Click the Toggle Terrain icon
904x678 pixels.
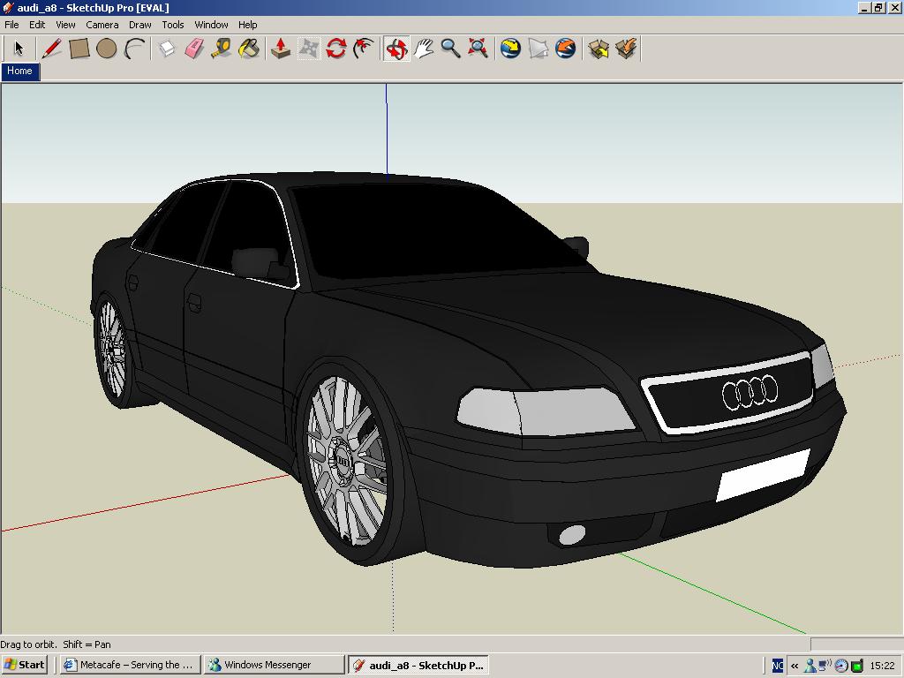click(538, 49)
